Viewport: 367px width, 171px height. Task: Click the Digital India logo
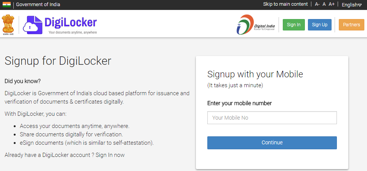click(256, 24)
